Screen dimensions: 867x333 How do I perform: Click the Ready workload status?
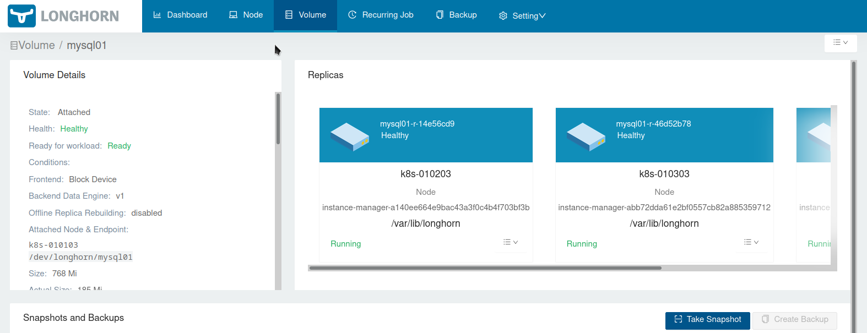119,146
